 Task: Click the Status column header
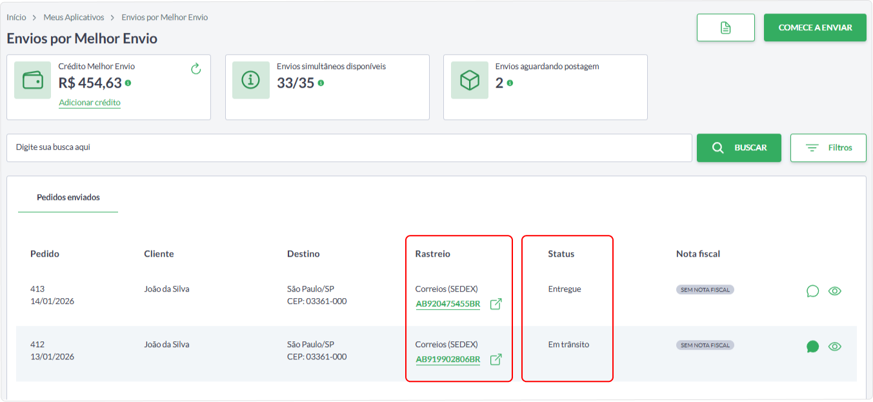pyautogui.click(x=561, y=254)
